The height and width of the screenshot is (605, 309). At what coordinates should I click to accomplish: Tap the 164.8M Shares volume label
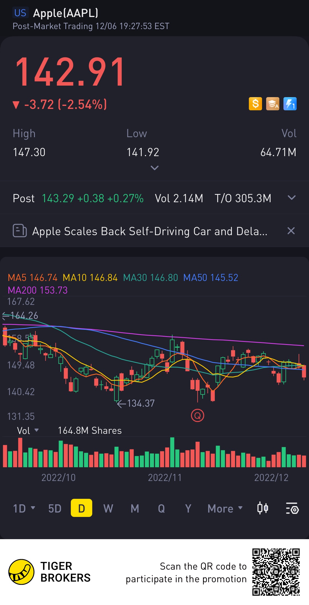tap(90, 430)
